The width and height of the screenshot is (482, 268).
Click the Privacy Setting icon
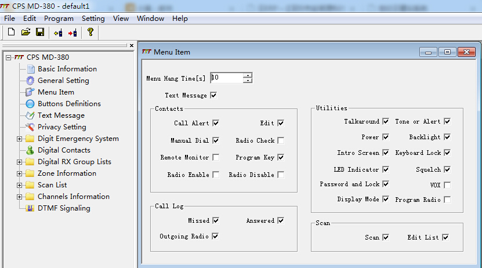[x=30, y=127]
